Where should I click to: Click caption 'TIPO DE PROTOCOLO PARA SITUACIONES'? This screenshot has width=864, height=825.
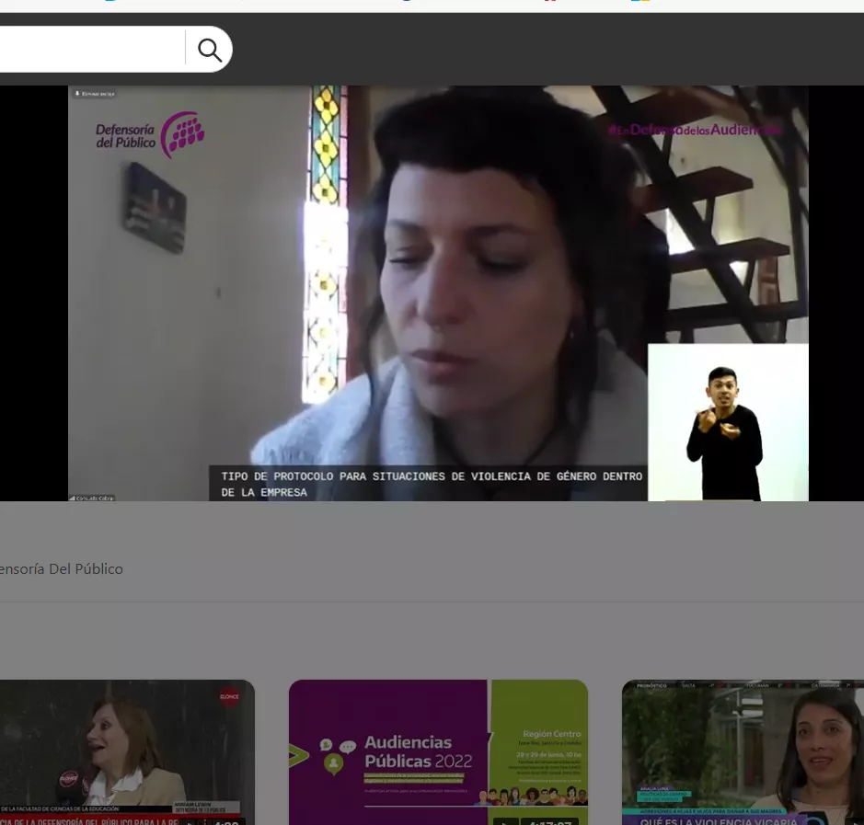[333, 476]
